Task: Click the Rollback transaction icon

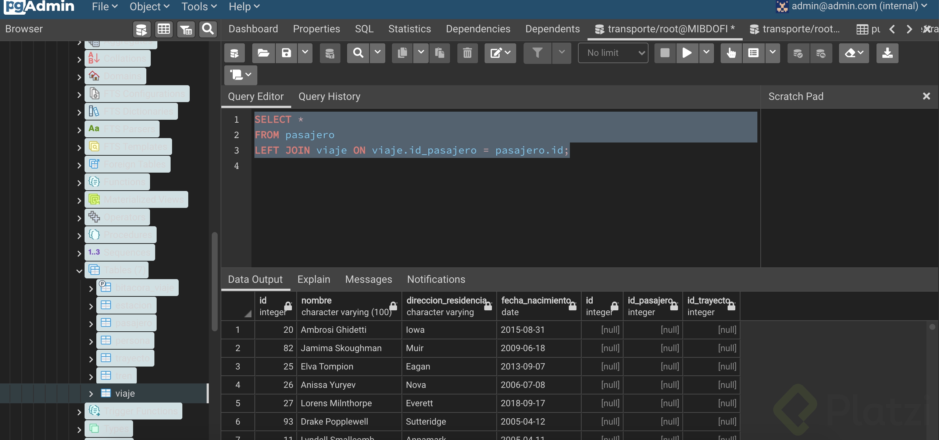Action: [x=821, y=53]
